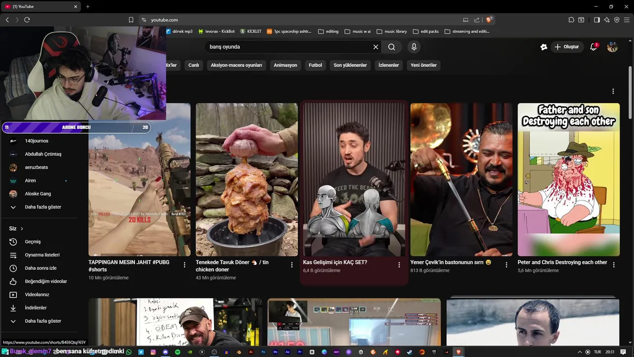Open browser extensions puzzle icon
The height and width of the screenshot is (357, 634).
click(571, 20)
